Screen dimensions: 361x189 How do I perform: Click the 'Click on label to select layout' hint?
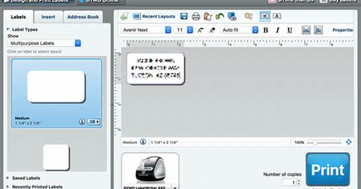pos(34,52)
